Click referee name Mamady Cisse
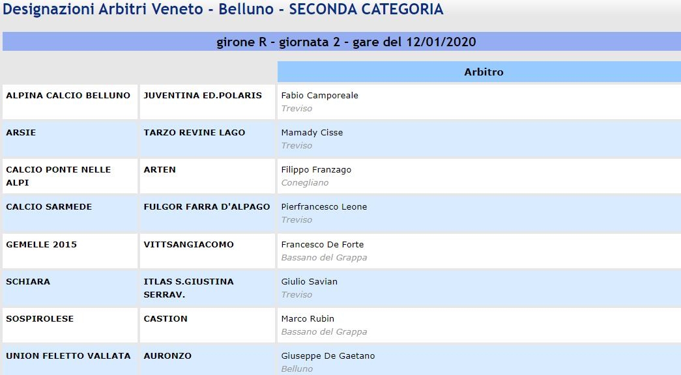This screenshot has width=681, height=375. [x=312, y=132]
